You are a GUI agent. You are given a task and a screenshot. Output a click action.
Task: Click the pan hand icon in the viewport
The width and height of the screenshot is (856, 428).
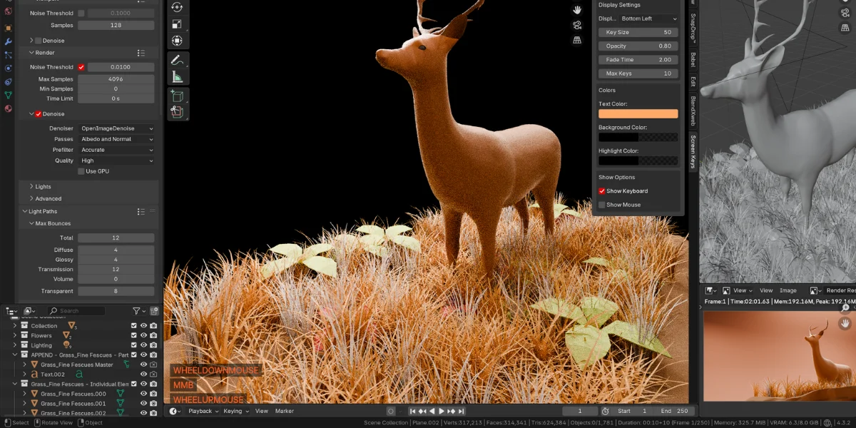(576, 10)
